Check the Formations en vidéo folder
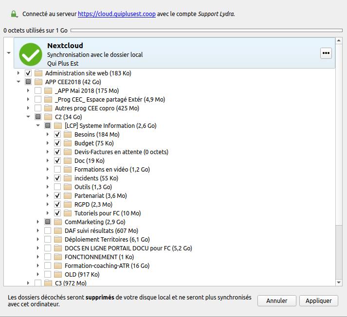Image resolution: width=347 pixels, height=317 pixels. [x=57, y=169]
